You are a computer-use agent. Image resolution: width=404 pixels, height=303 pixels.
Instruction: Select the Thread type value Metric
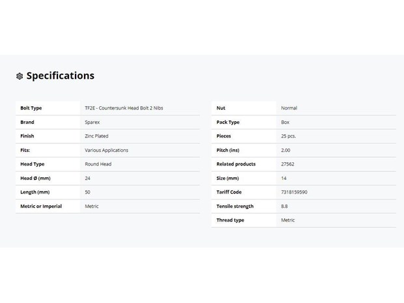click(x=288, y=220)
